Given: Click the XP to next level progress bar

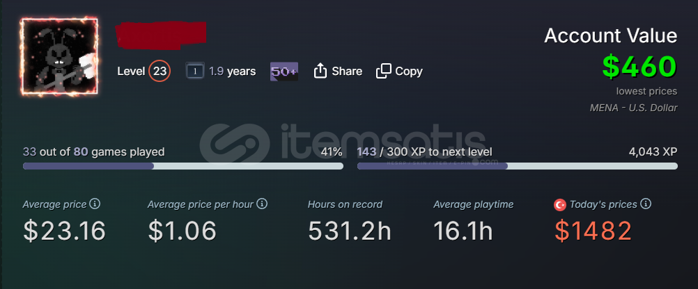Looking at the screenshot, I should click(x=517, y=166).
